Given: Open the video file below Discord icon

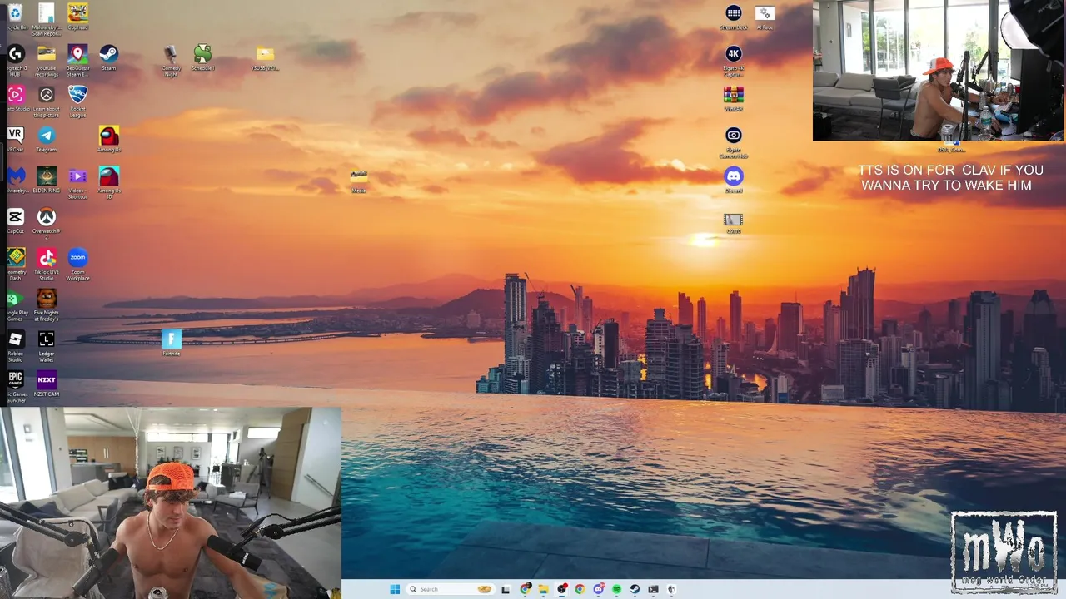Looking at the screenshot, I should (733, 222).
